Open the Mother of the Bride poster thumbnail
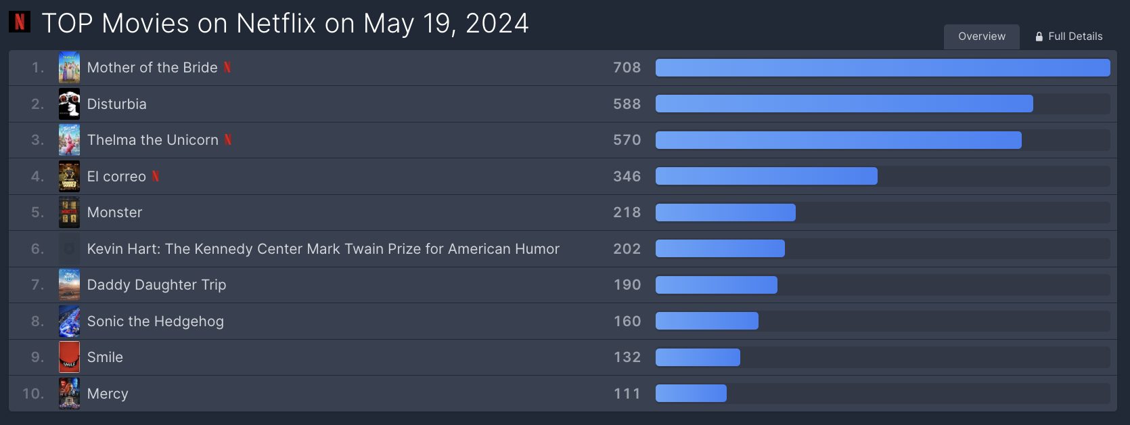The height and width of the screenshot is (425, 1130). [69, 68]
